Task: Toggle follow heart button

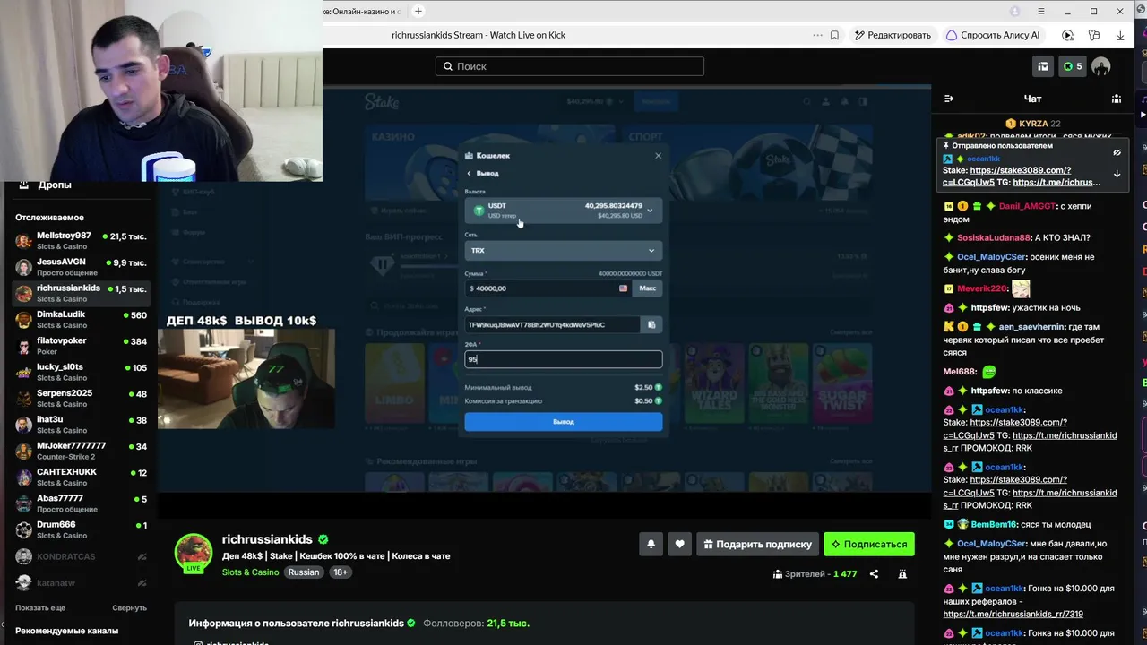Action: point(679,544)
